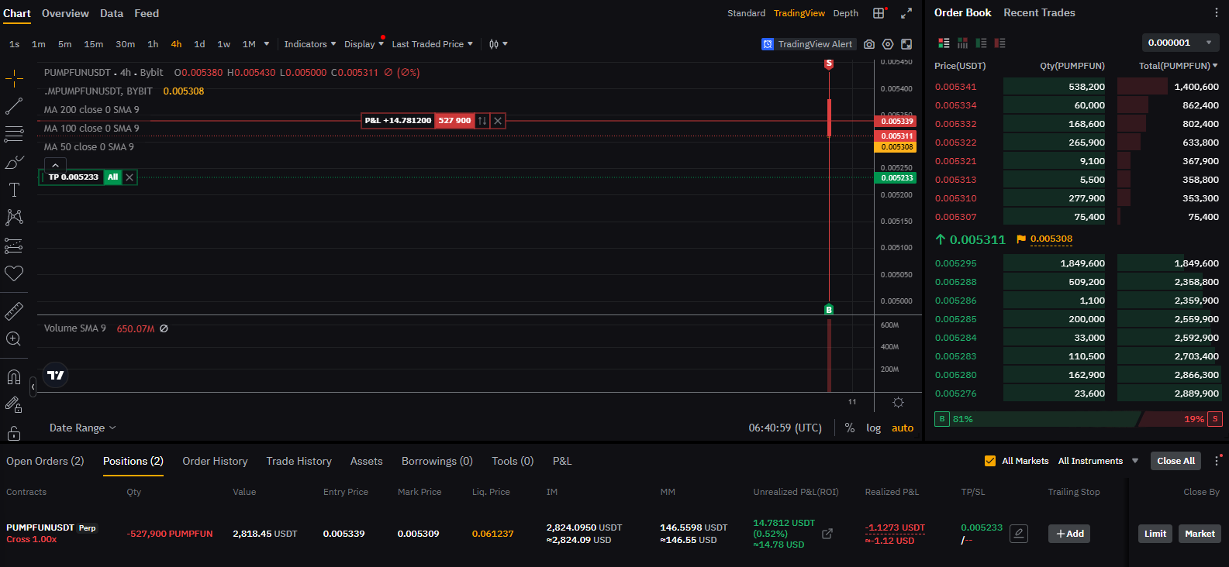The height and width of the screenshot is (567, 1229).
Task: Open the forecasting and position tool
Action: tap(14, 246)
